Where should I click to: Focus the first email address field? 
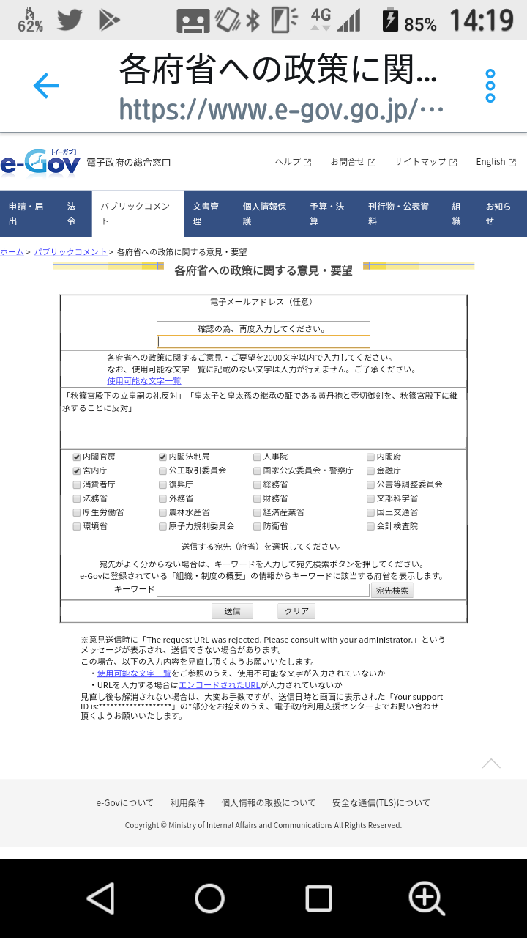pyautogui.click(x=263, y=315)
